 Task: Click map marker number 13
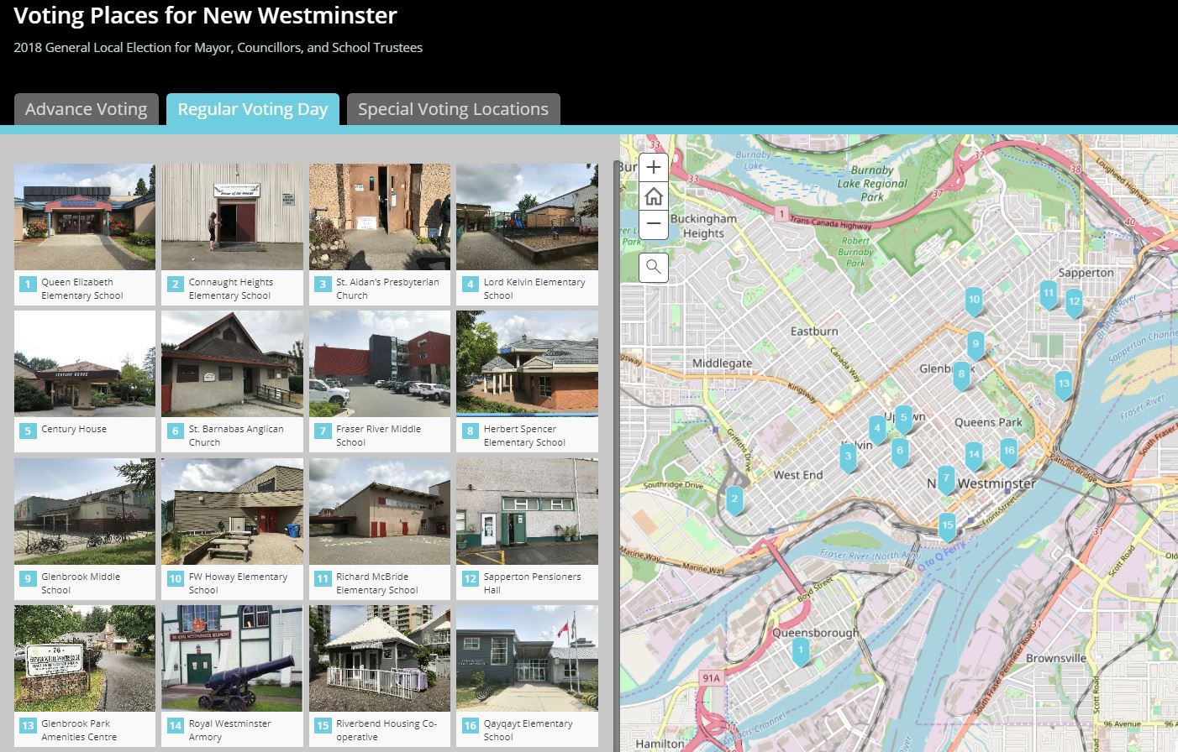tap(1063, 384)
